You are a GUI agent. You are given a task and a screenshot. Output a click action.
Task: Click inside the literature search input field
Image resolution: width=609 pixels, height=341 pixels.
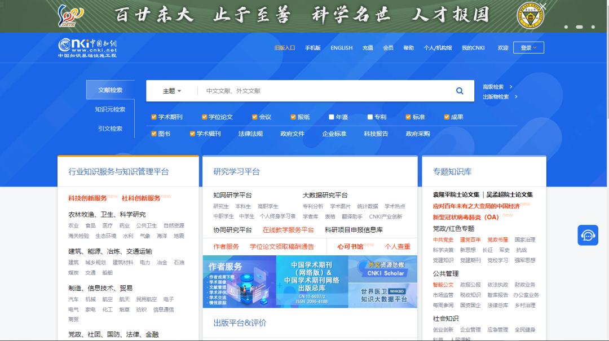pyautogui.click(x=310, y=90)
